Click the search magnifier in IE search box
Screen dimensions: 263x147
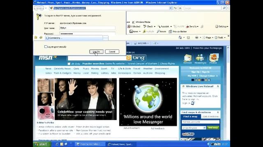pos(224,8)
